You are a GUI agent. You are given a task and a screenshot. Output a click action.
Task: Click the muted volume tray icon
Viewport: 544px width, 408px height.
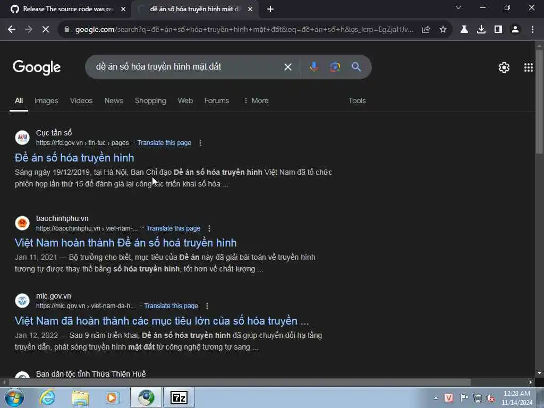click(x=490, y=398)
